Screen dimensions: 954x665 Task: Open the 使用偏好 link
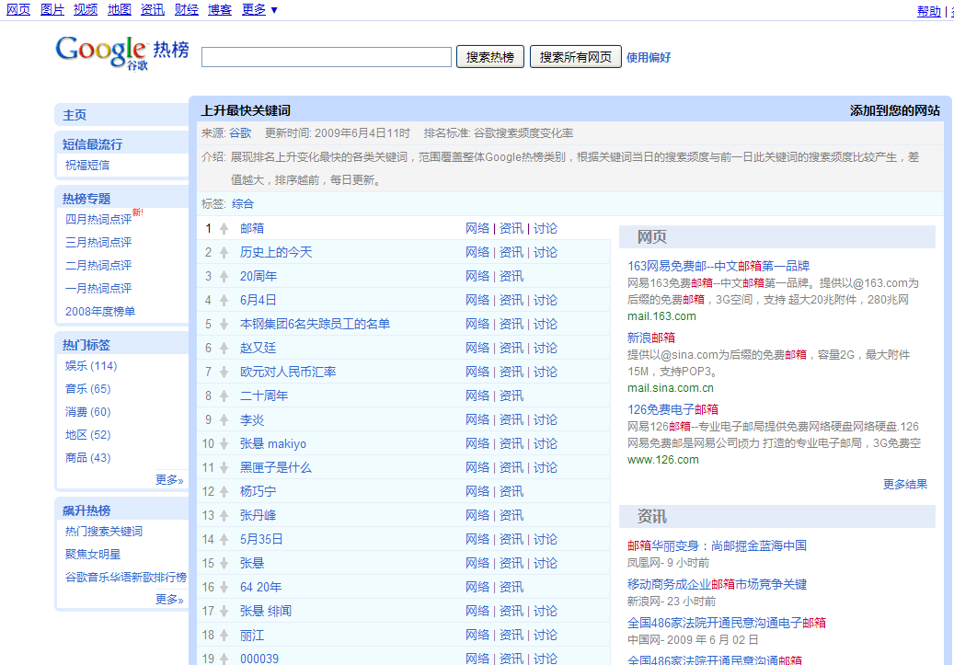pyautogui.click(x=649, y=58)
